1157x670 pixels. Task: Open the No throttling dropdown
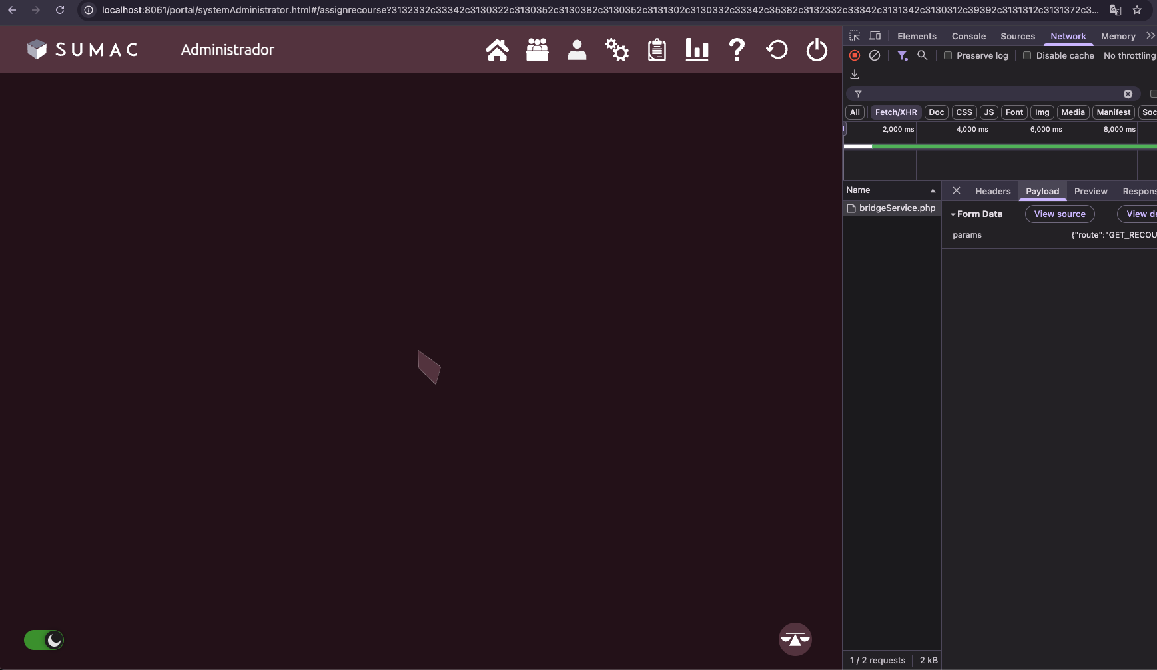(x=1129, y=56)
